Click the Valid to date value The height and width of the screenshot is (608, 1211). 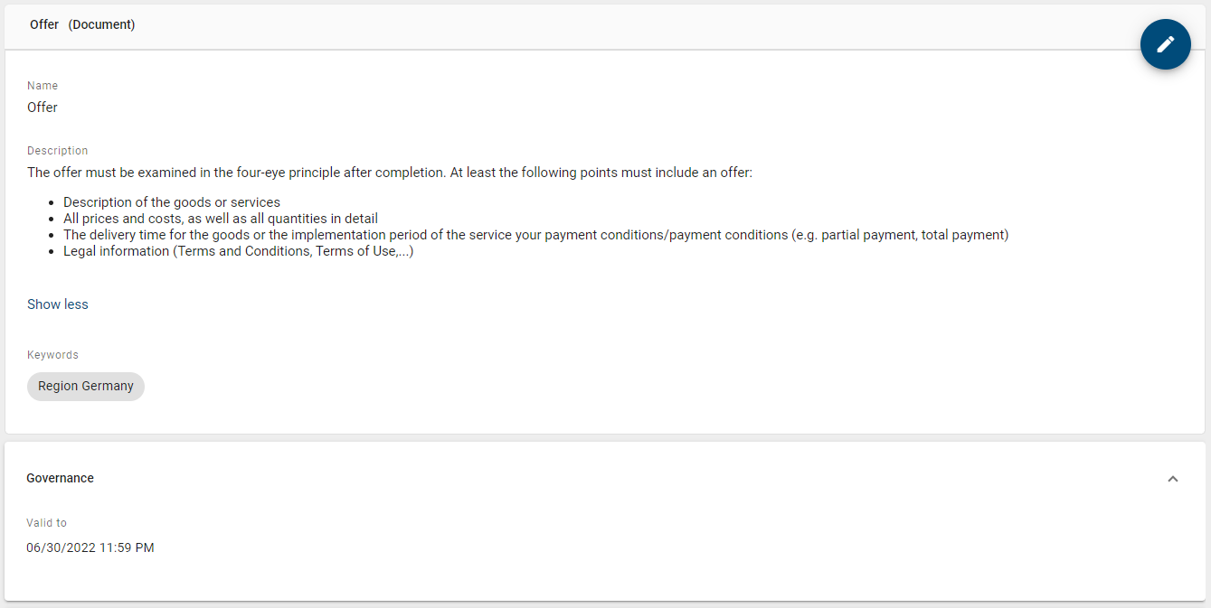pos(90,547)
